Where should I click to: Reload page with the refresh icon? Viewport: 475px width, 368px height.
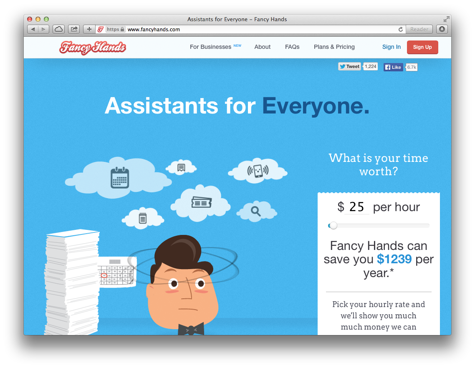(x=400, y=29)
